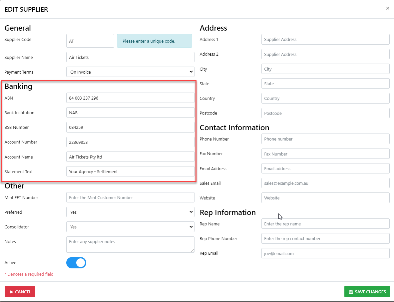
Task: Select the ABN text field
Action: click(x=130, y=98)
